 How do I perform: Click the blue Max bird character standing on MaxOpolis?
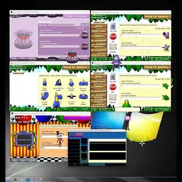click(x=57, y=103)
